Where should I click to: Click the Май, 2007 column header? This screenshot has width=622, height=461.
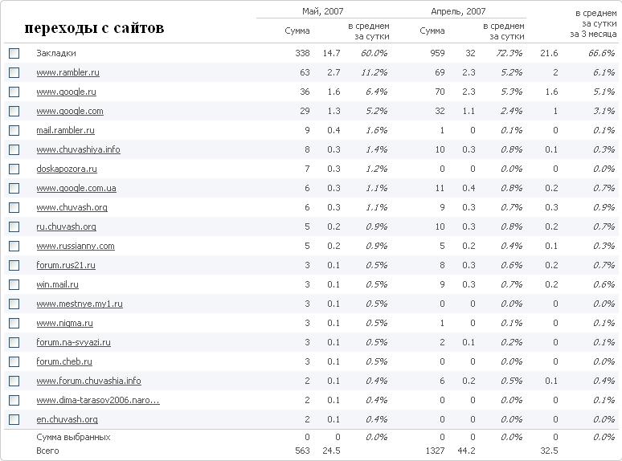322,11
